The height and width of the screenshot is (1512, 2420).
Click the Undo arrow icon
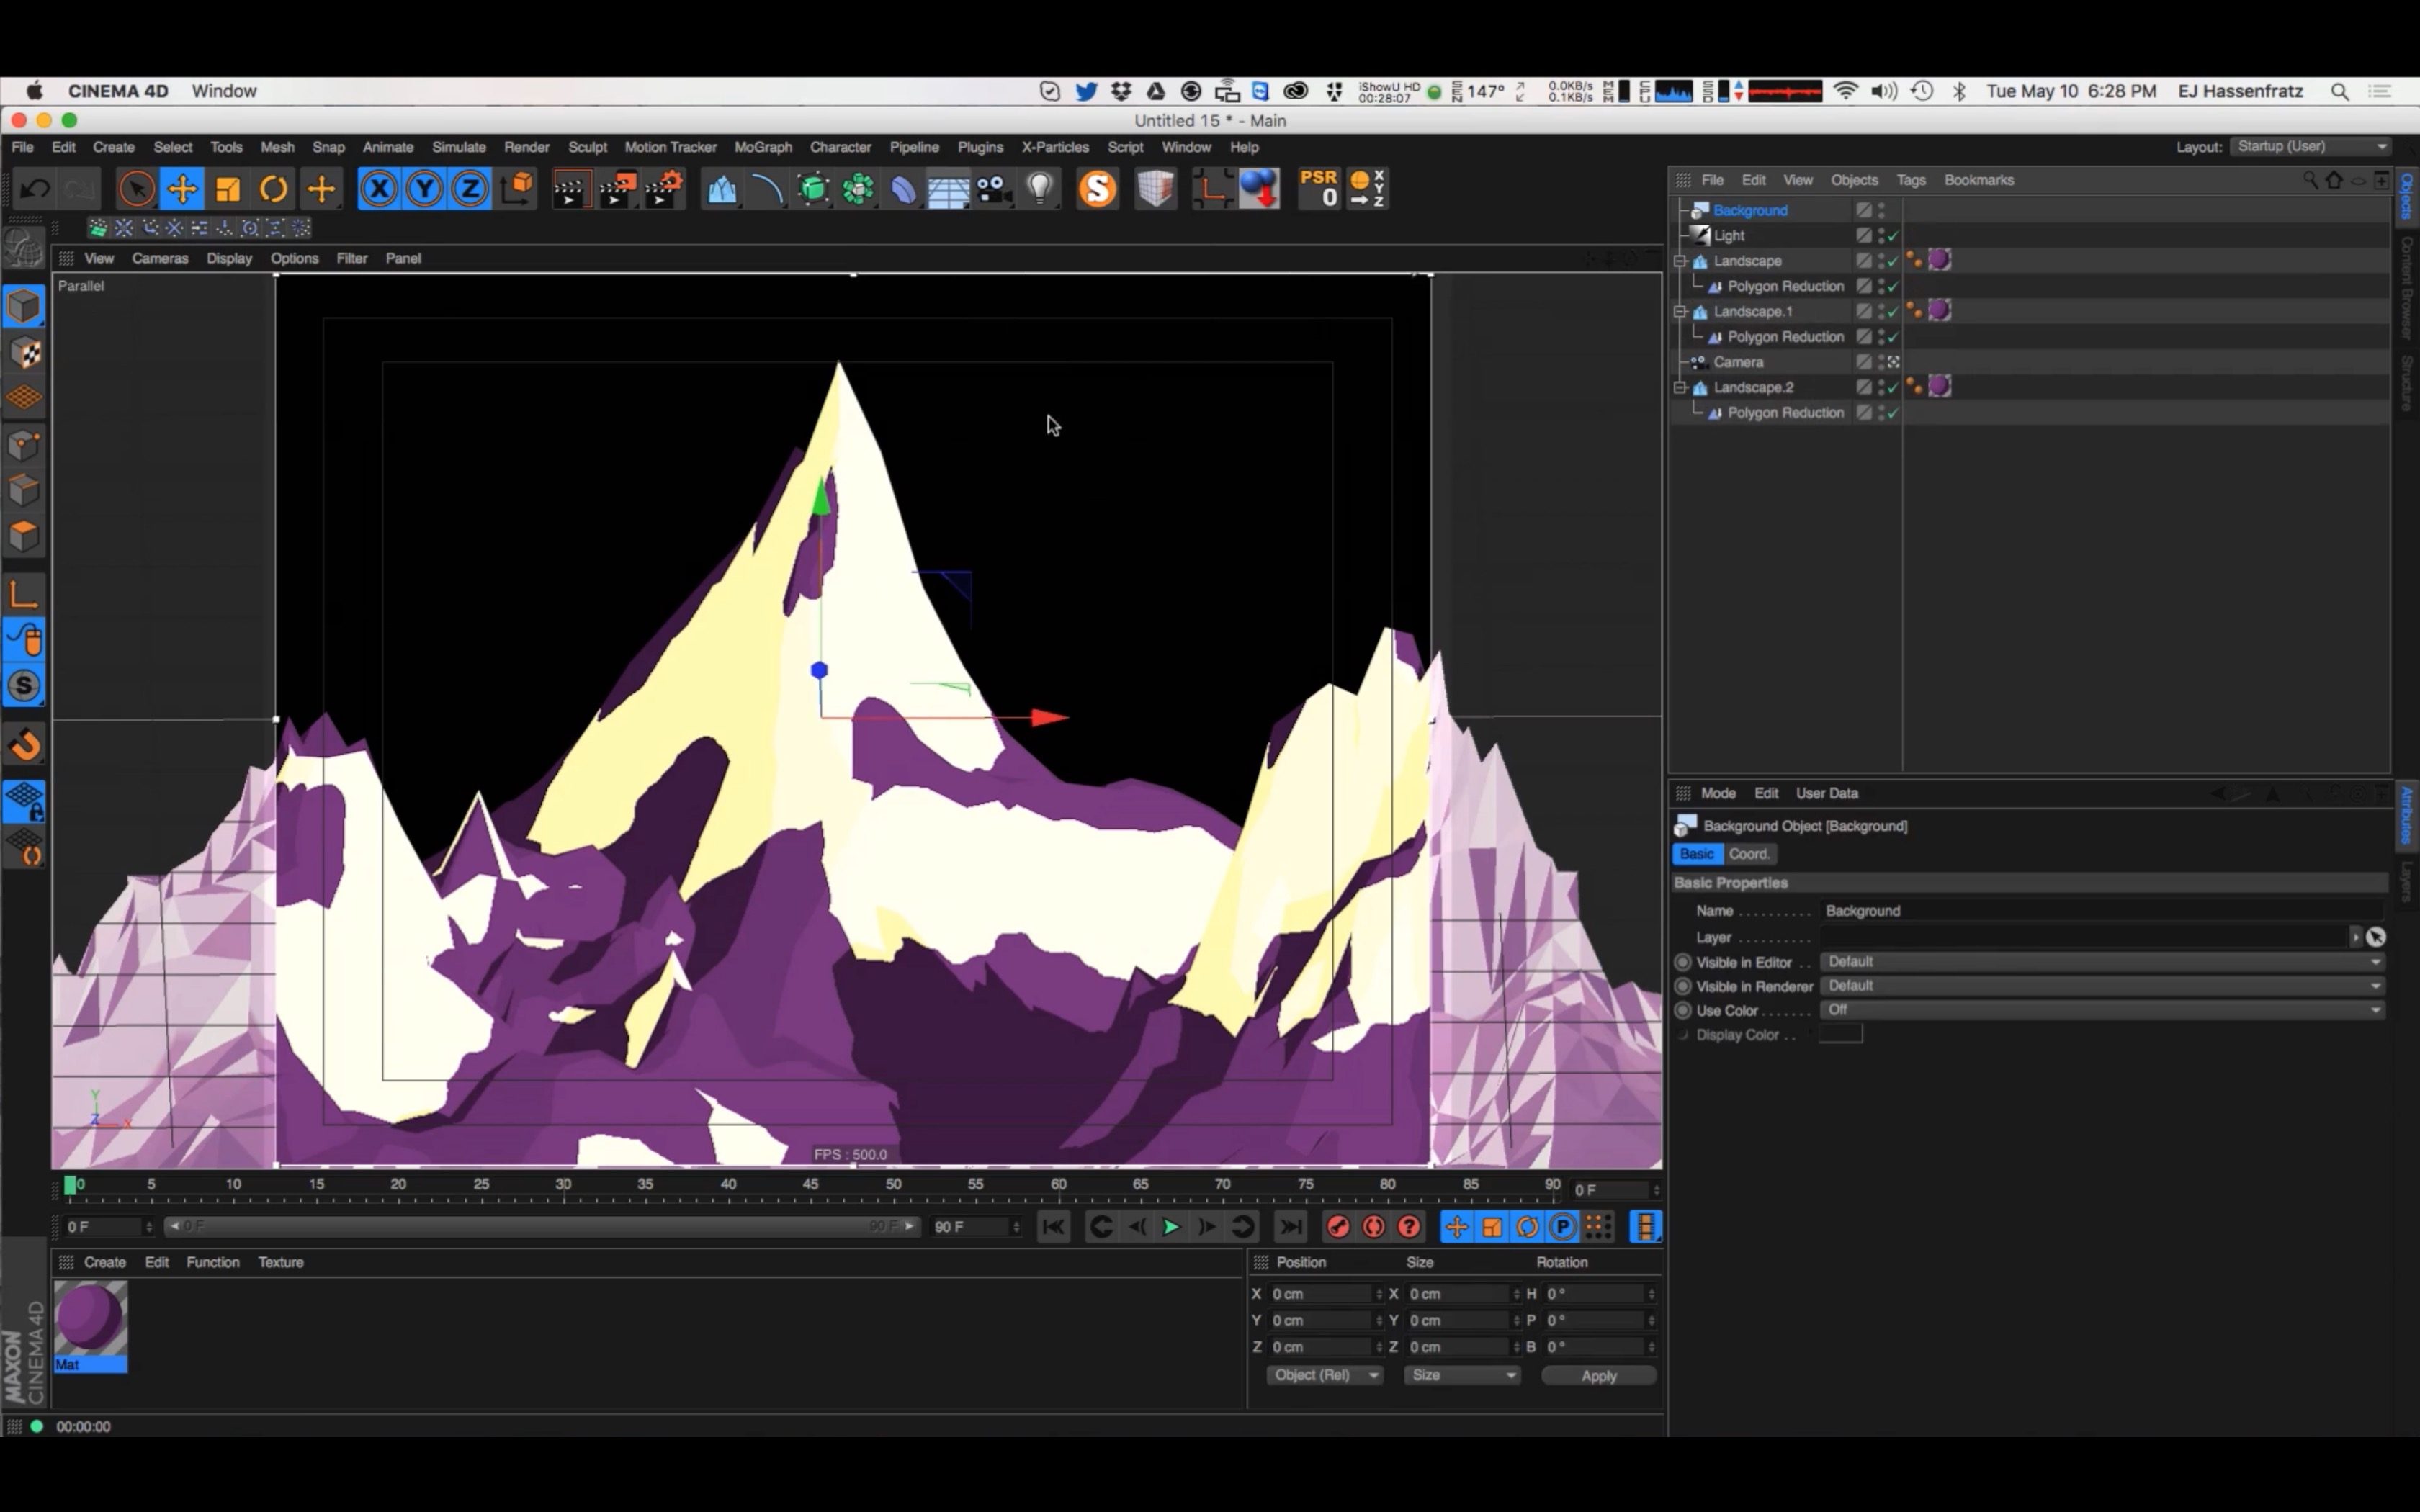(x=35, y=189)
